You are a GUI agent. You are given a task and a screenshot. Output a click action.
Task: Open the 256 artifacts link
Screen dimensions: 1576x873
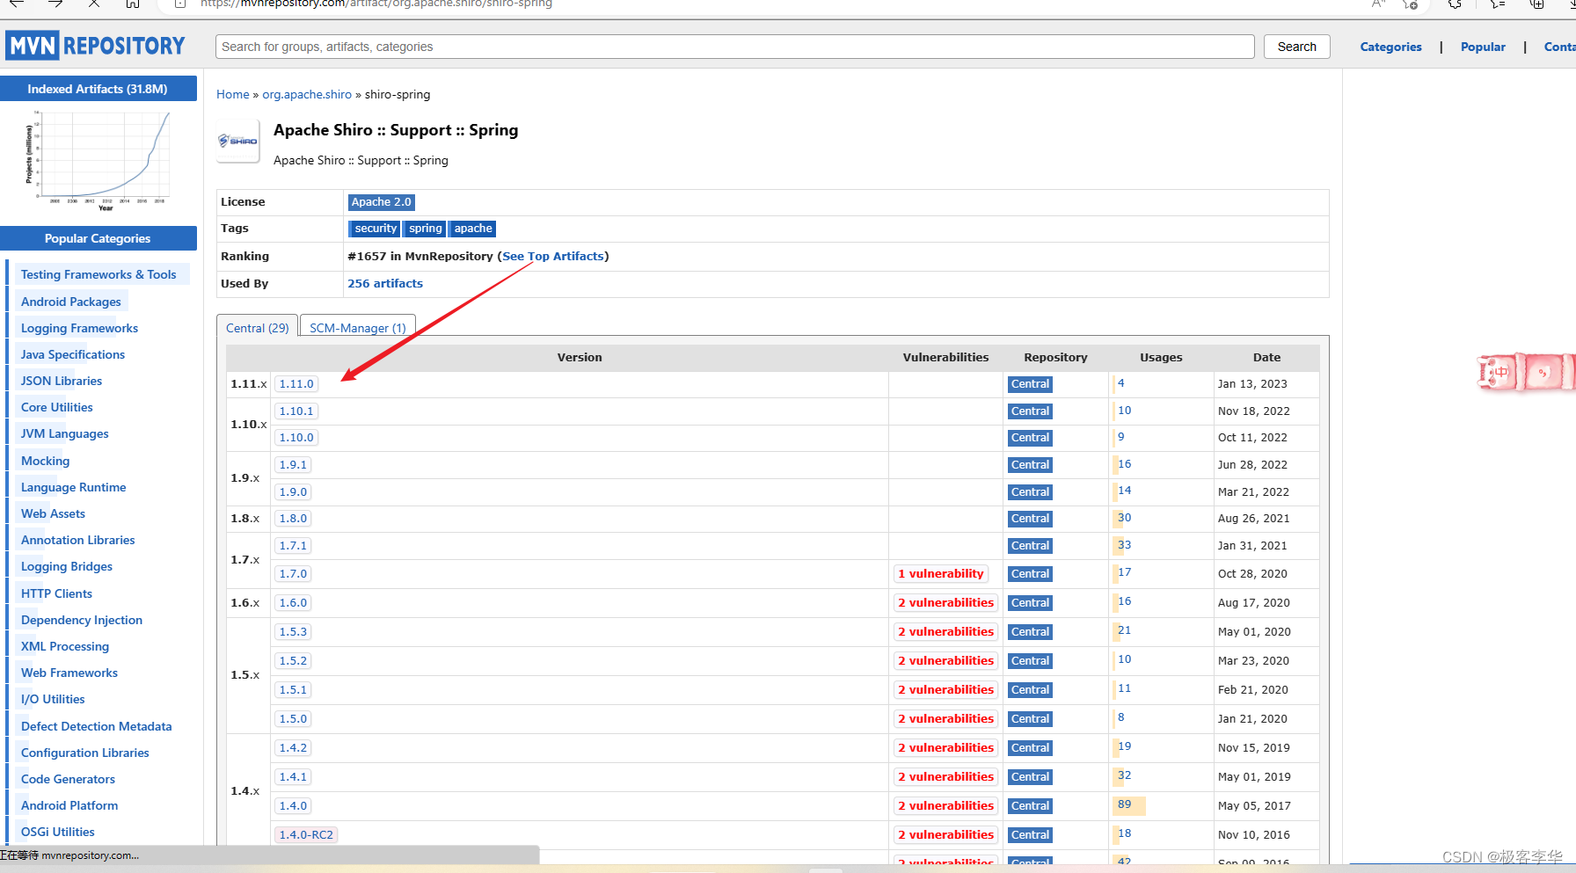click(x=385, y=283)
